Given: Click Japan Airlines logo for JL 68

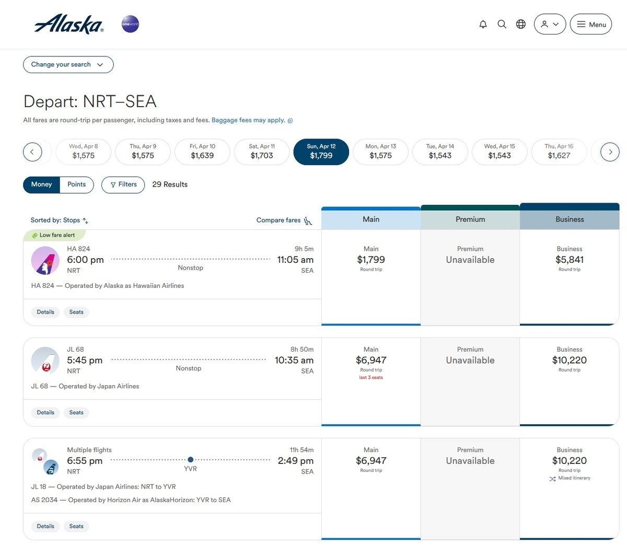Looking at the screenshot, I should (45, 361).
